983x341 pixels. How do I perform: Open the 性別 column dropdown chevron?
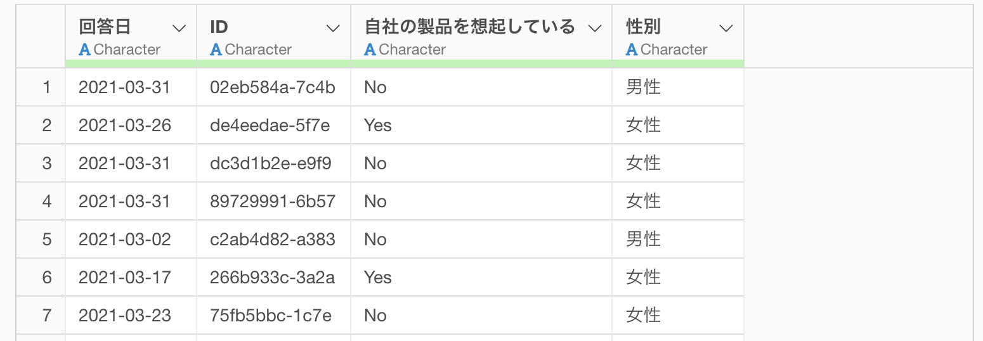pyautogui.click(x=726, y=28)
